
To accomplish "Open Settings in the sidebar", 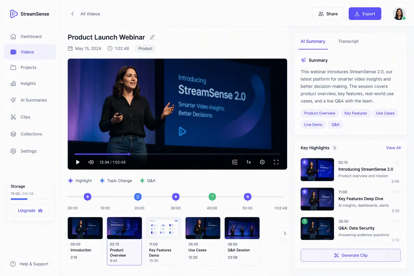I will (x=30, y=151).
